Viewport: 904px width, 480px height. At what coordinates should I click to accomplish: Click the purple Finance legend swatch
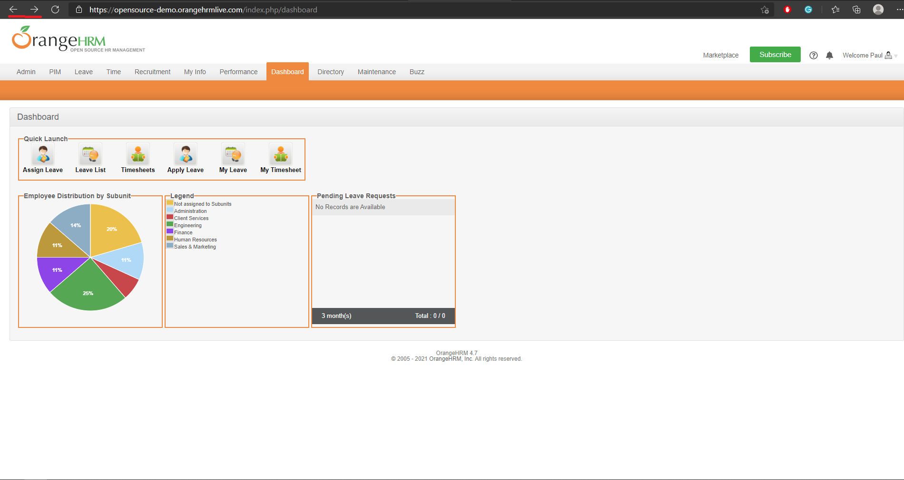tap(170, 231)
